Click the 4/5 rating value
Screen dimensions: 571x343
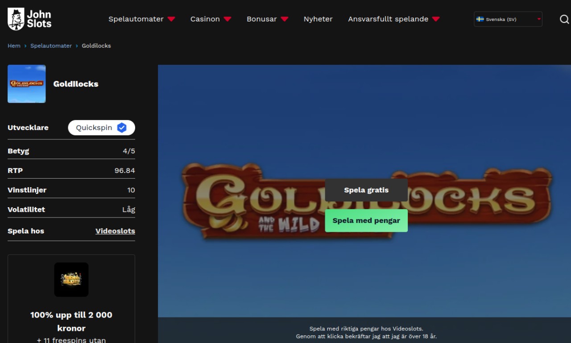click(x=129, y=151)
